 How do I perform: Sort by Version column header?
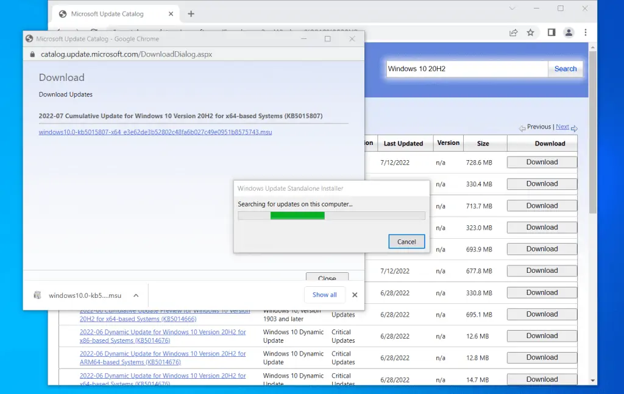pyautogui.click(x=448, y=142)
